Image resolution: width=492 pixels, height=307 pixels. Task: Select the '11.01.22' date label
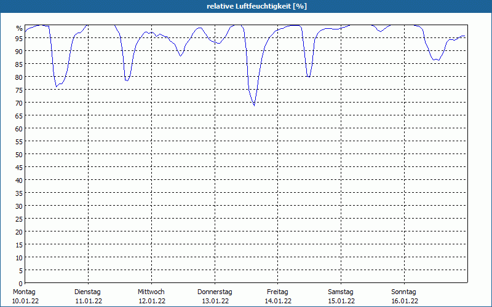click(x=89, y=301)
